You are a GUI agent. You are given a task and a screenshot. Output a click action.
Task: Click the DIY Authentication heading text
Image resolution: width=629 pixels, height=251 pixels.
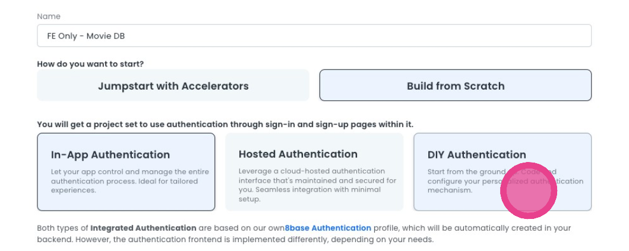click(476, 155)
